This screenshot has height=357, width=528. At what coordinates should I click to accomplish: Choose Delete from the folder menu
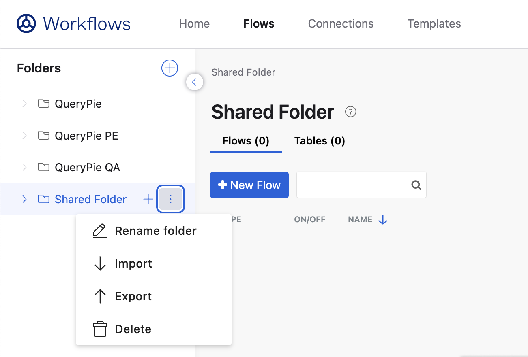pos(133,329)
